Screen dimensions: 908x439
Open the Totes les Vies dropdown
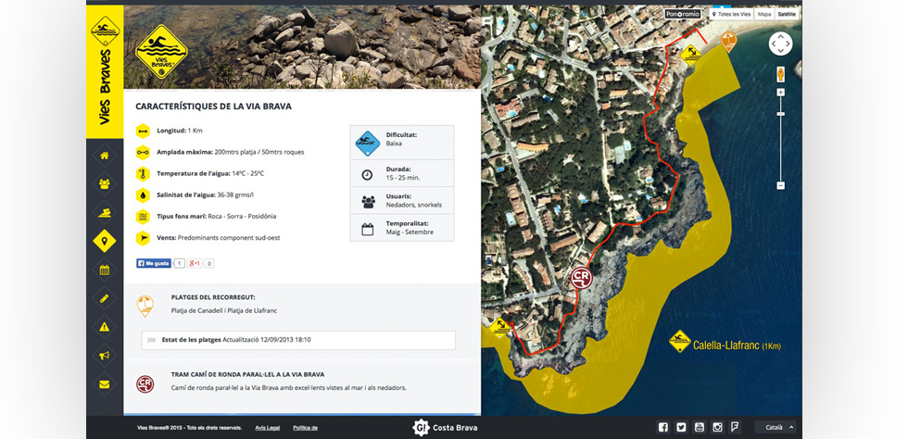[730, 15]
